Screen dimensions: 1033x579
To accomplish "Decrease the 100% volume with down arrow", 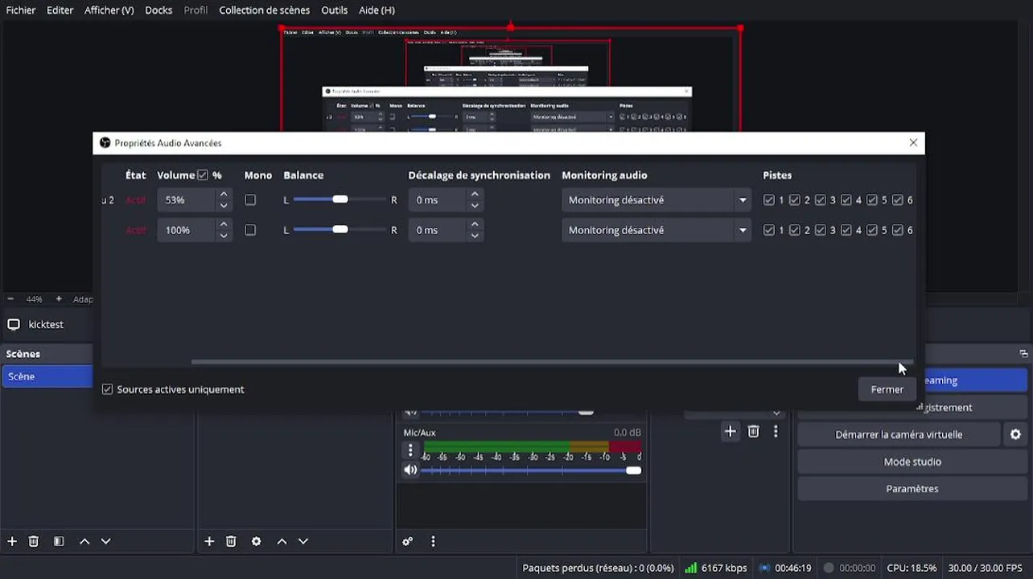I will (224, 236).
